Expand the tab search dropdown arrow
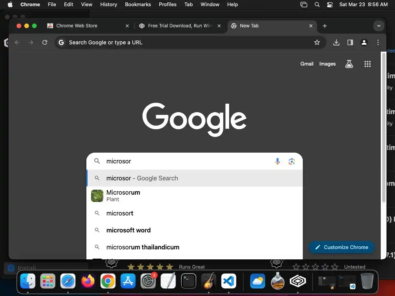This screenshot has height=296, width=395. coord(379,26)
